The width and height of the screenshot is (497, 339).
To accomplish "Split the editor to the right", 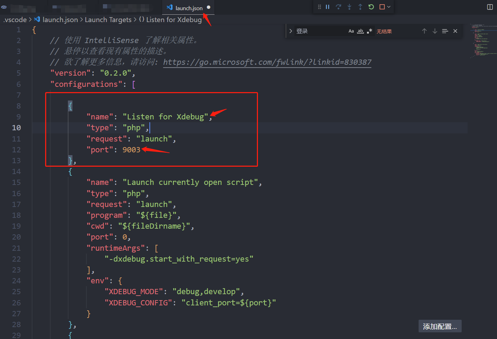I will (x=490, y=7).
